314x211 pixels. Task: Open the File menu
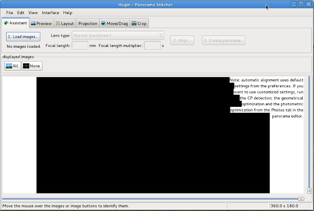tap(9, 13)
